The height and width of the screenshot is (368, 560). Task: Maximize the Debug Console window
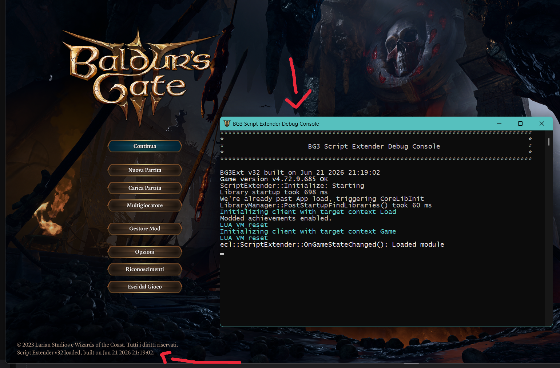point(520,124)
